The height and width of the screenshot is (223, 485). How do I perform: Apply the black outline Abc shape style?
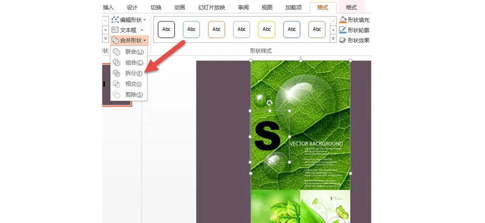coord(167,30)
